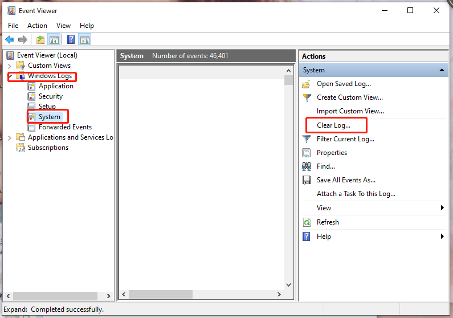Click the center pane scroll down arrow

[x=288, y=285]
